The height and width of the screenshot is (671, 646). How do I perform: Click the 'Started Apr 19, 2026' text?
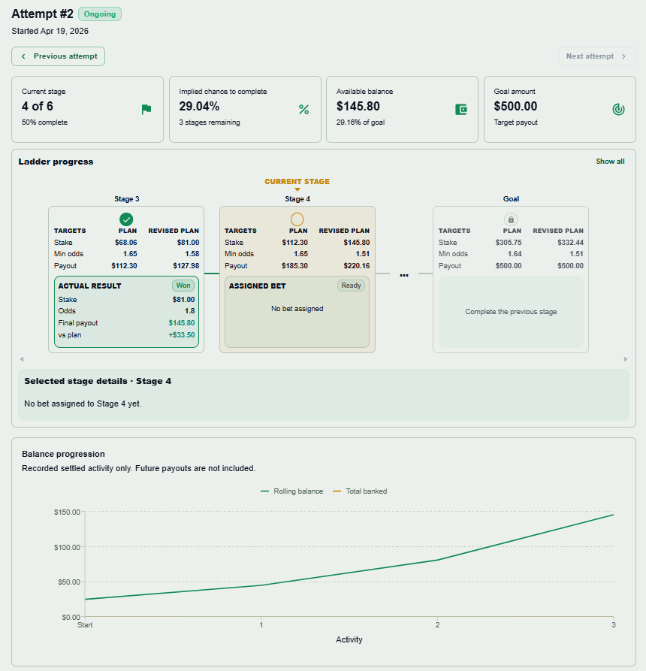tap(50, 32)
